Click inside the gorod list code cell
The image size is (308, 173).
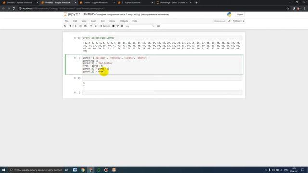pyautogui.click(x=162, y=64)
